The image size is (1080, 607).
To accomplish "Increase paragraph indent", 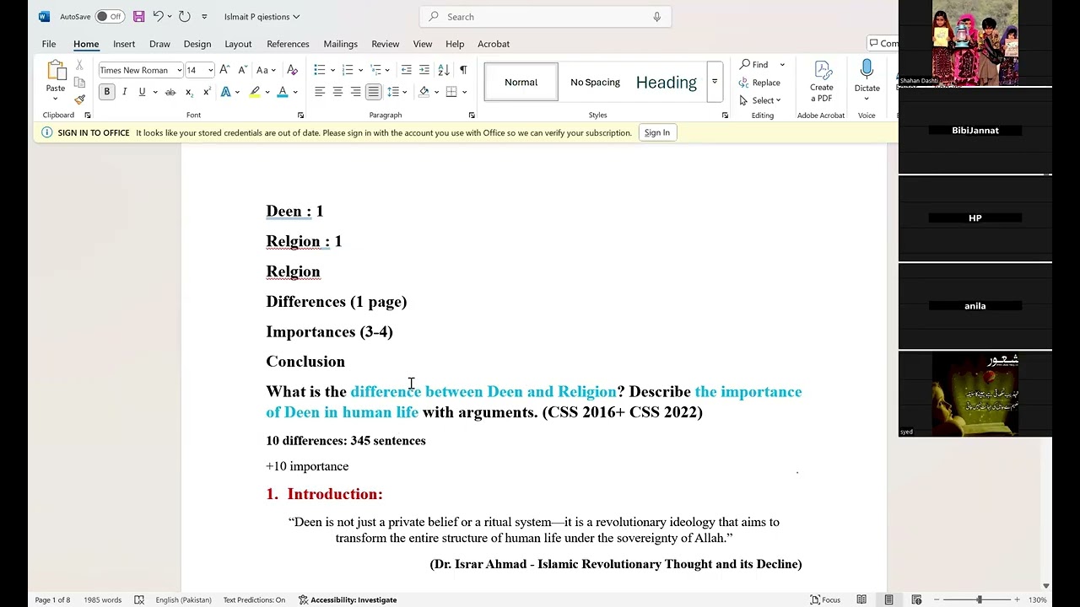I will point(424,70).
